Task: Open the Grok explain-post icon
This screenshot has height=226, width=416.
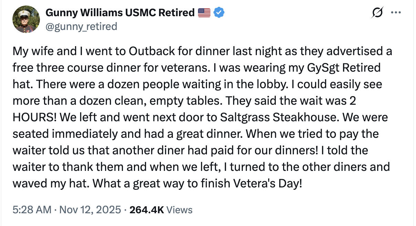Action: pyautogui.click(x=377, y=13)
